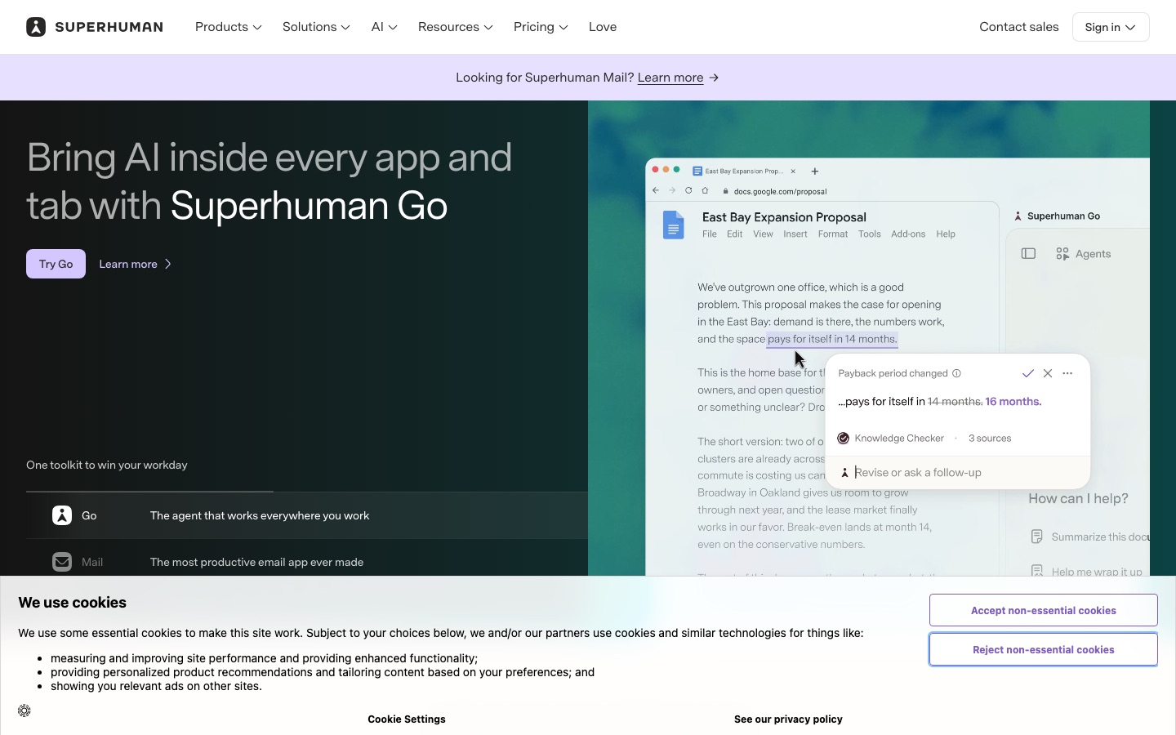
Task: Open Cookie Settings
Action: (x=407, y=719)
